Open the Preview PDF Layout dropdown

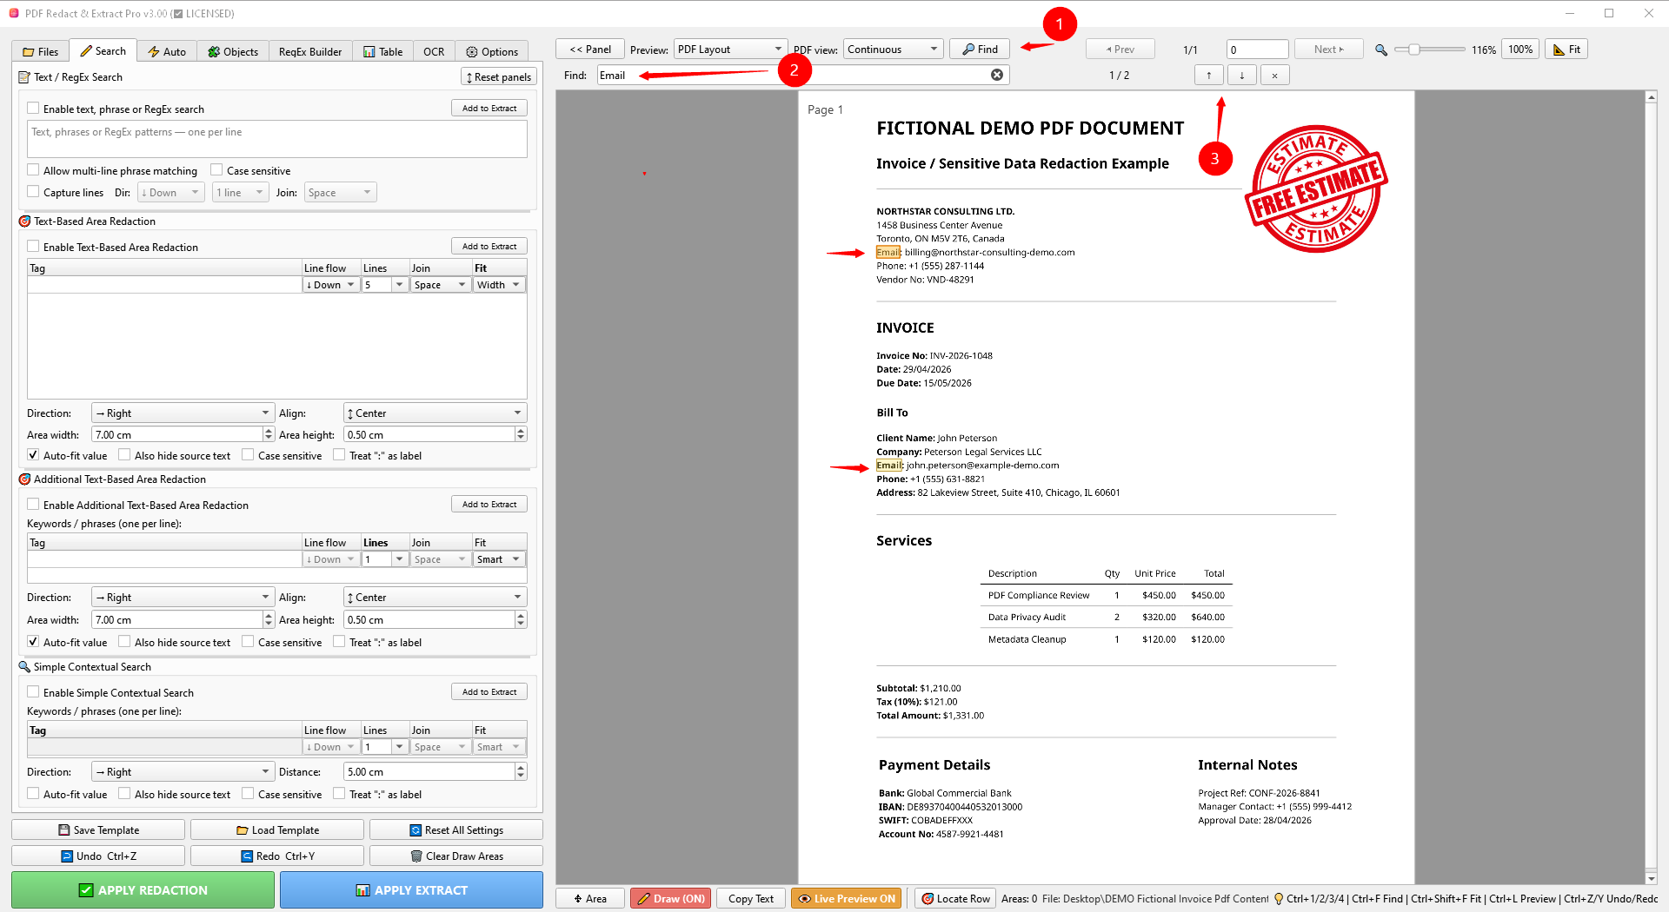[x=730, y=50]
